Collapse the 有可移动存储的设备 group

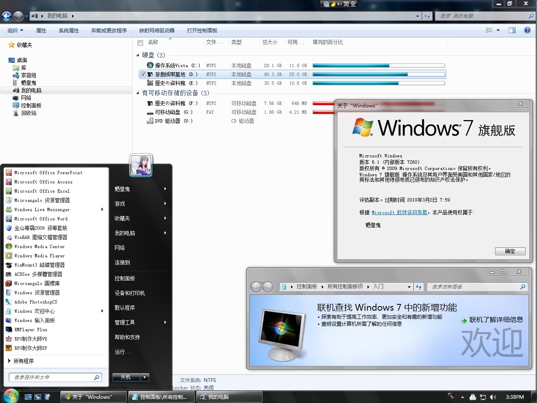tap(138, 93)
